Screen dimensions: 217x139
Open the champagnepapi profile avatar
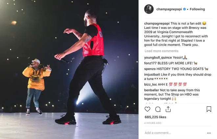coord(149,9)
